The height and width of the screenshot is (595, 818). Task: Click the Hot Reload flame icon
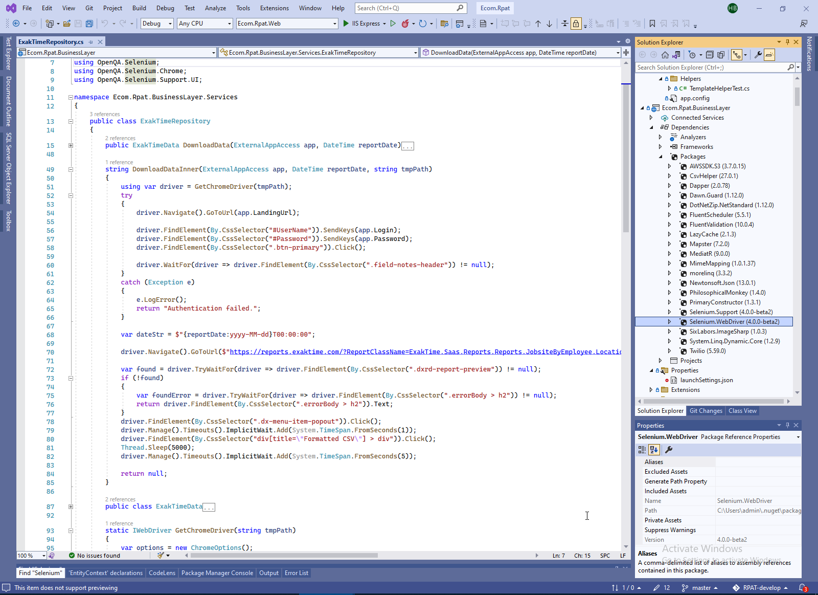pos(405,24)
